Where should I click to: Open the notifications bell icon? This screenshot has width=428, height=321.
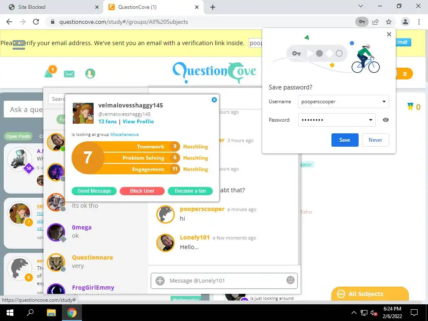coord(50,72)
